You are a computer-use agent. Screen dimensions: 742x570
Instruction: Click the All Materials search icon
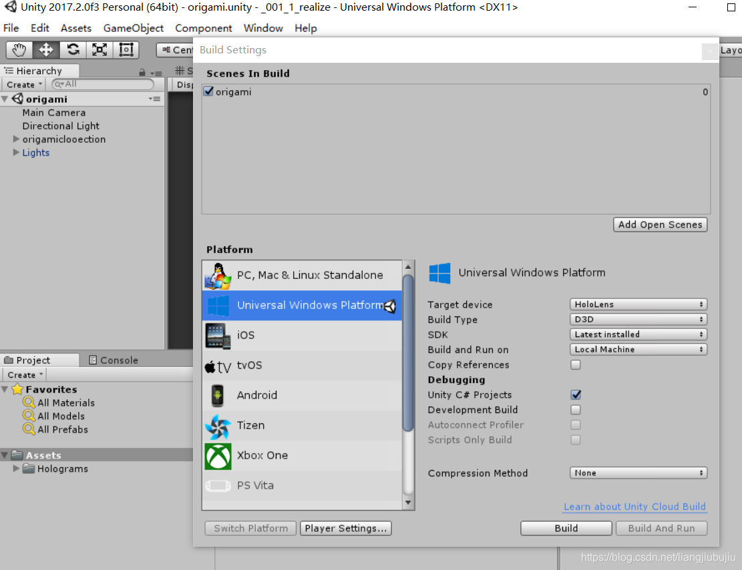(x=29, y=402)
